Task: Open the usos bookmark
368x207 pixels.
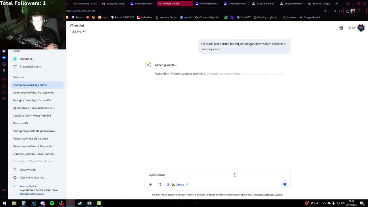Action: point(103,17)
